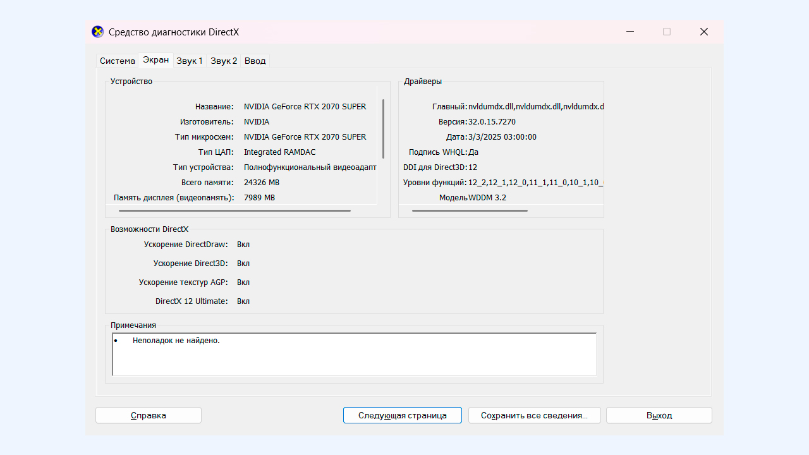Click vertical scrollbar in Устройство panel
This screenshot has width=809, height=455.
pyautogui.click(x=383, y=129)
